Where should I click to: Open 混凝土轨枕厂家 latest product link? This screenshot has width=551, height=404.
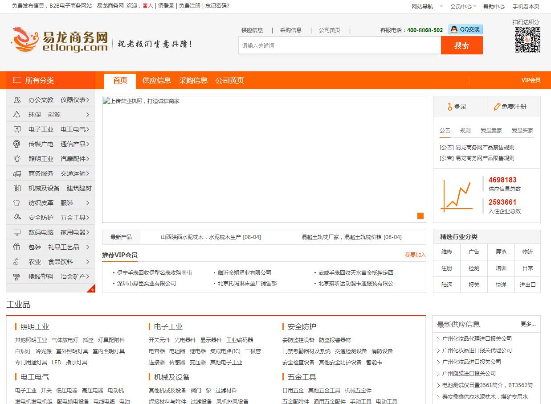coord(351,237)
